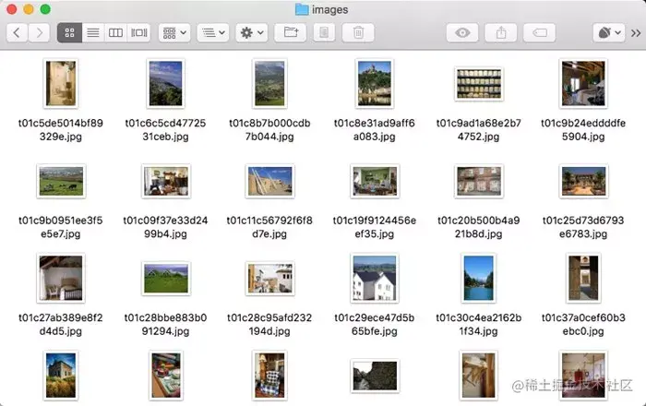646x406 pixels.
Task: Switch to column view mode
Action: point(115,32)
